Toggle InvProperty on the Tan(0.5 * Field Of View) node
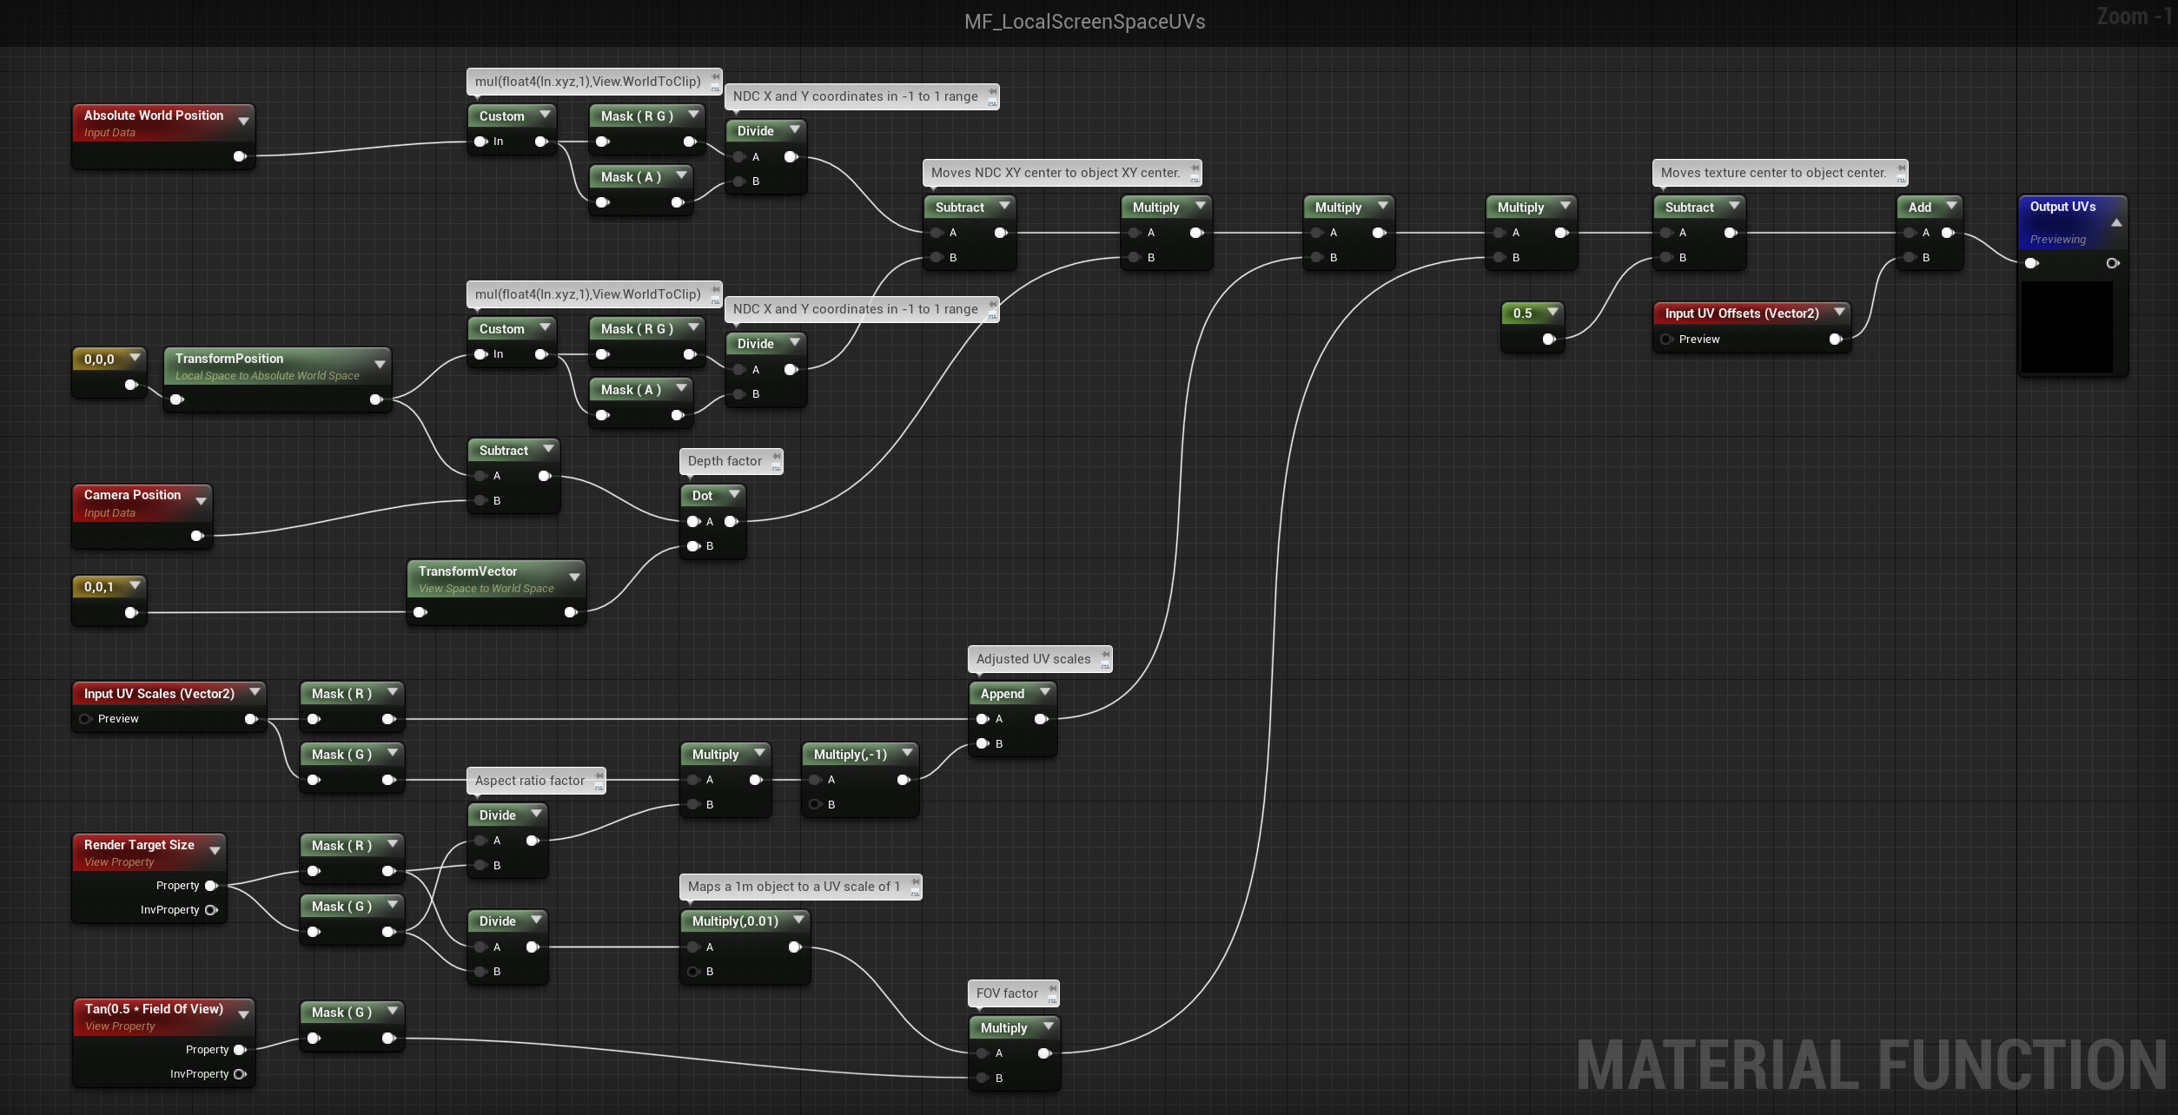The image size is (2178, 1115). tap(241, 1073)
